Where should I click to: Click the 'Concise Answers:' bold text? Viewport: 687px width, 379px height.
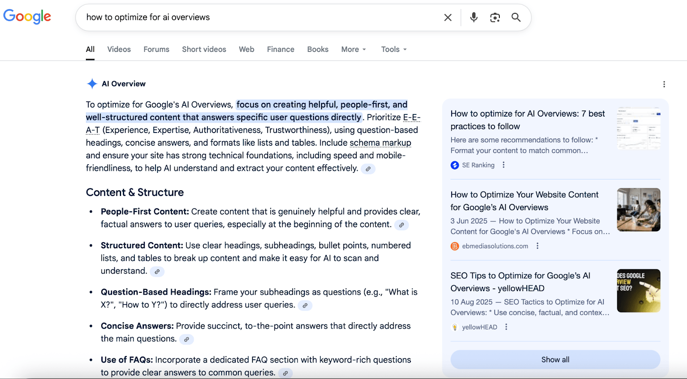[x=137, y=326]
